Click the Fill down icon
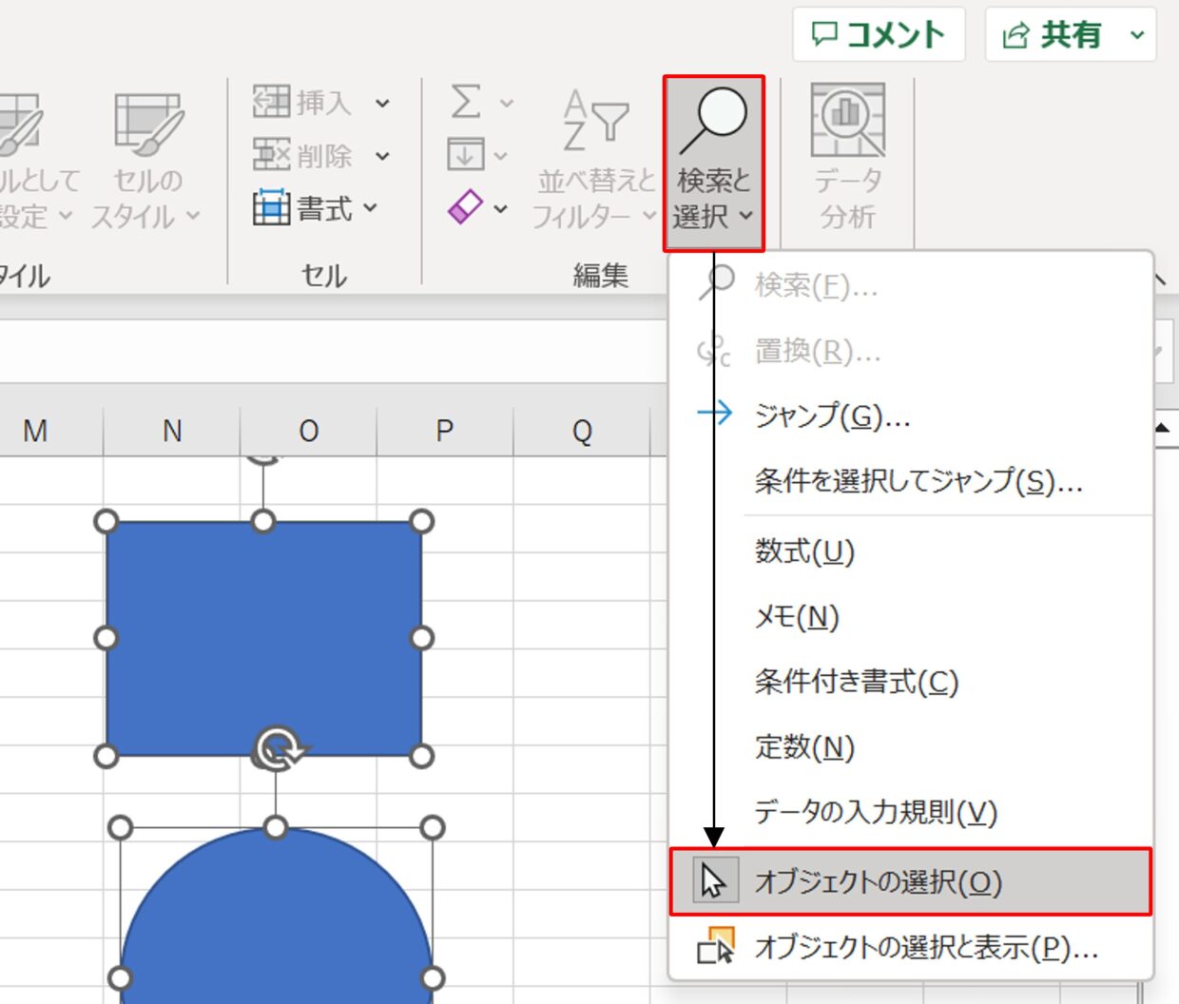This screenshot has height=1004, width=1179. [x=465, y=154]
